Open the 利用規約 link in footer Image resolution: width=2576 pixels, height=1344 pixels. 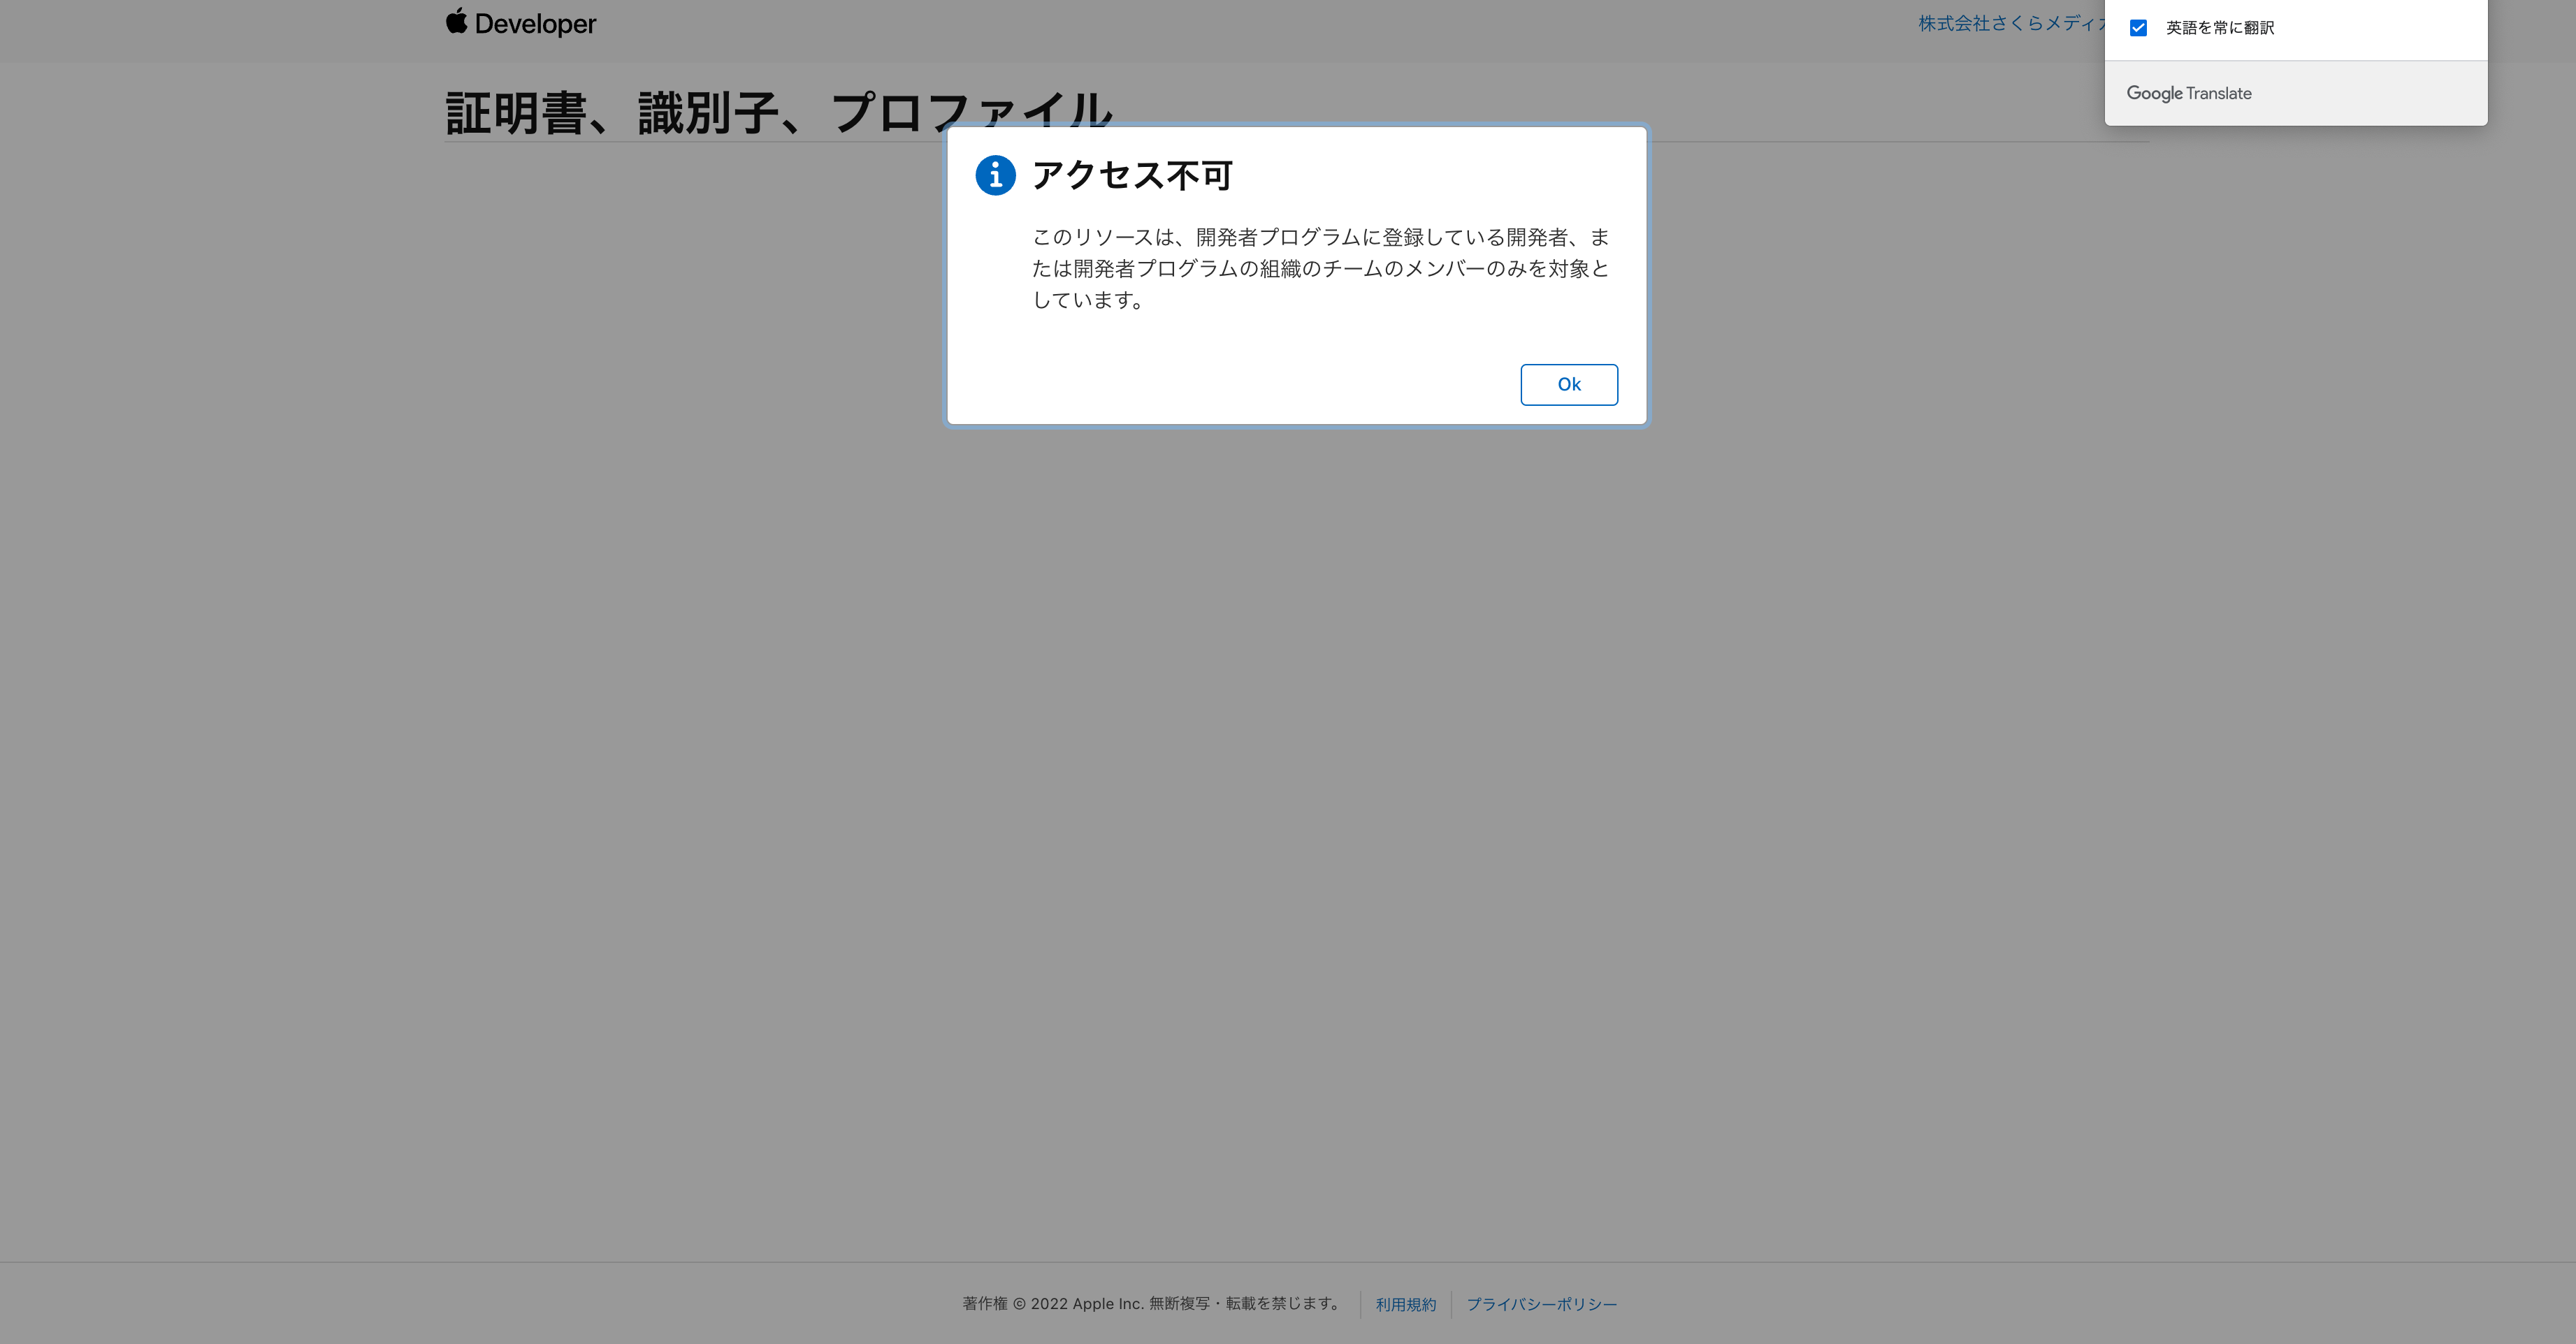pyautogui.click(x=1405, y=1304)
